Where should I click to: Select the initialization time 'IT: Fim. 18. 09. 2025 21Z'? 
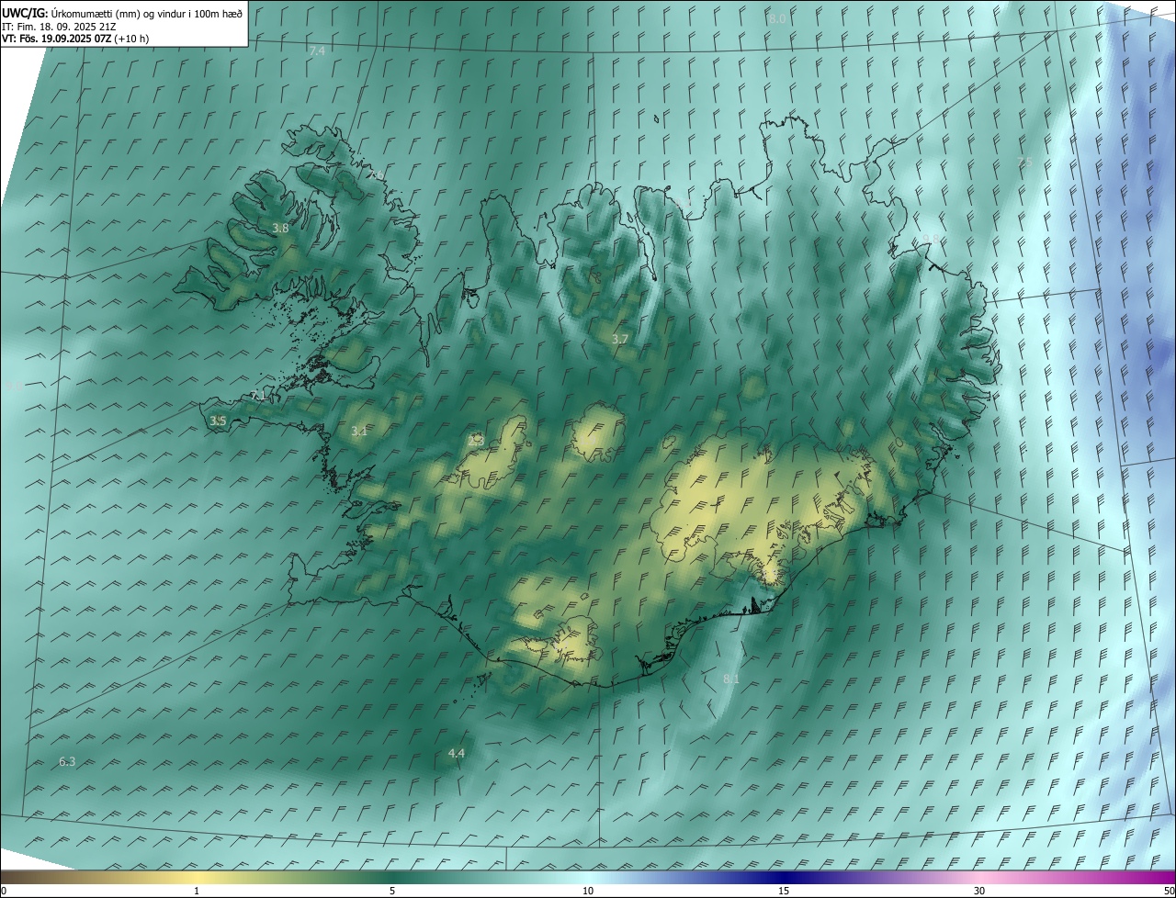[58, 26]
